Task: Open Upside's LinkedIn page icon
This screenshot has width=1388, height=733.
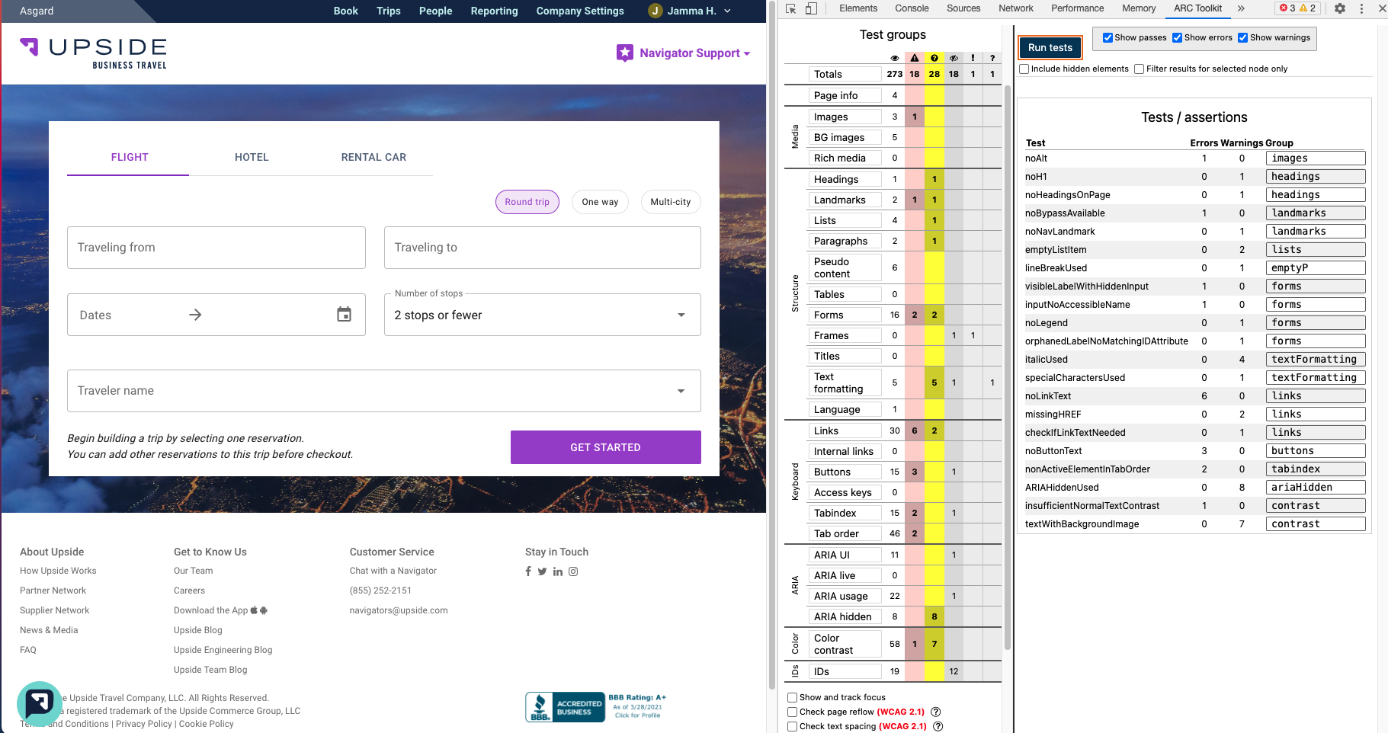Action: click(x=558, y=571)
